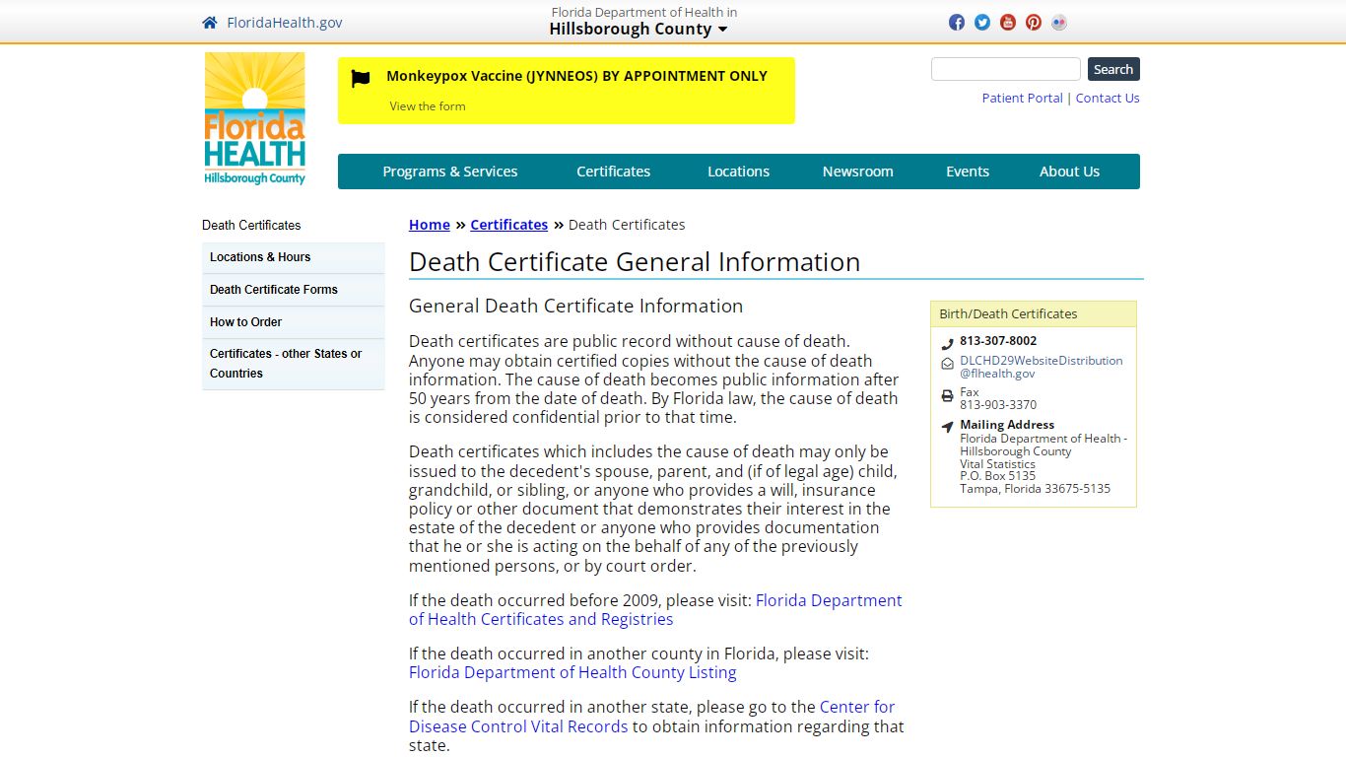Open the Programs & Services menu
The image size is (1346, 757).
coord(449,172)
